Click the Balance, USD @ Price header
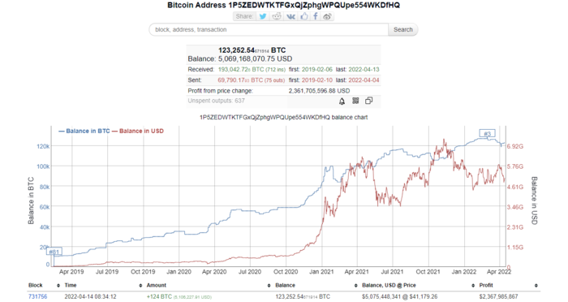The width and height of the screenshot is (568, 302). [x=389, y=285]
